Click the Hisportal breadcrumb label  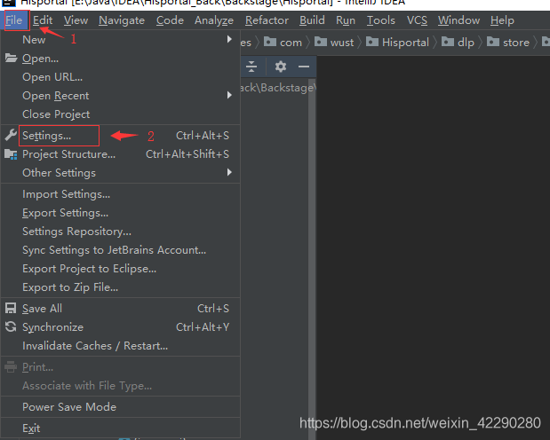click(405, 43)
